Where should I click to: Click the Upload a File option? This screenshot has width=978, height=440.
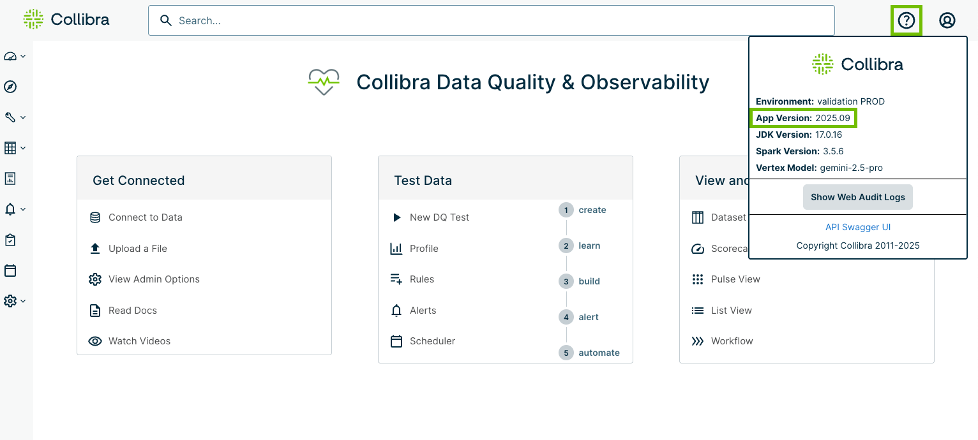point(137,249)
